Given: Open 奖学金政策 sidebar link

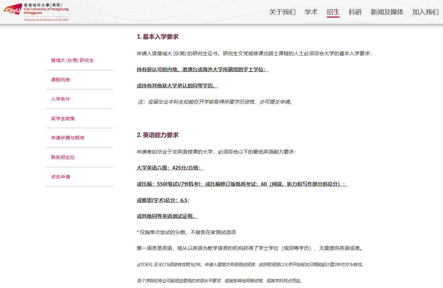Looking at the screenshot, I should (63, 119).
